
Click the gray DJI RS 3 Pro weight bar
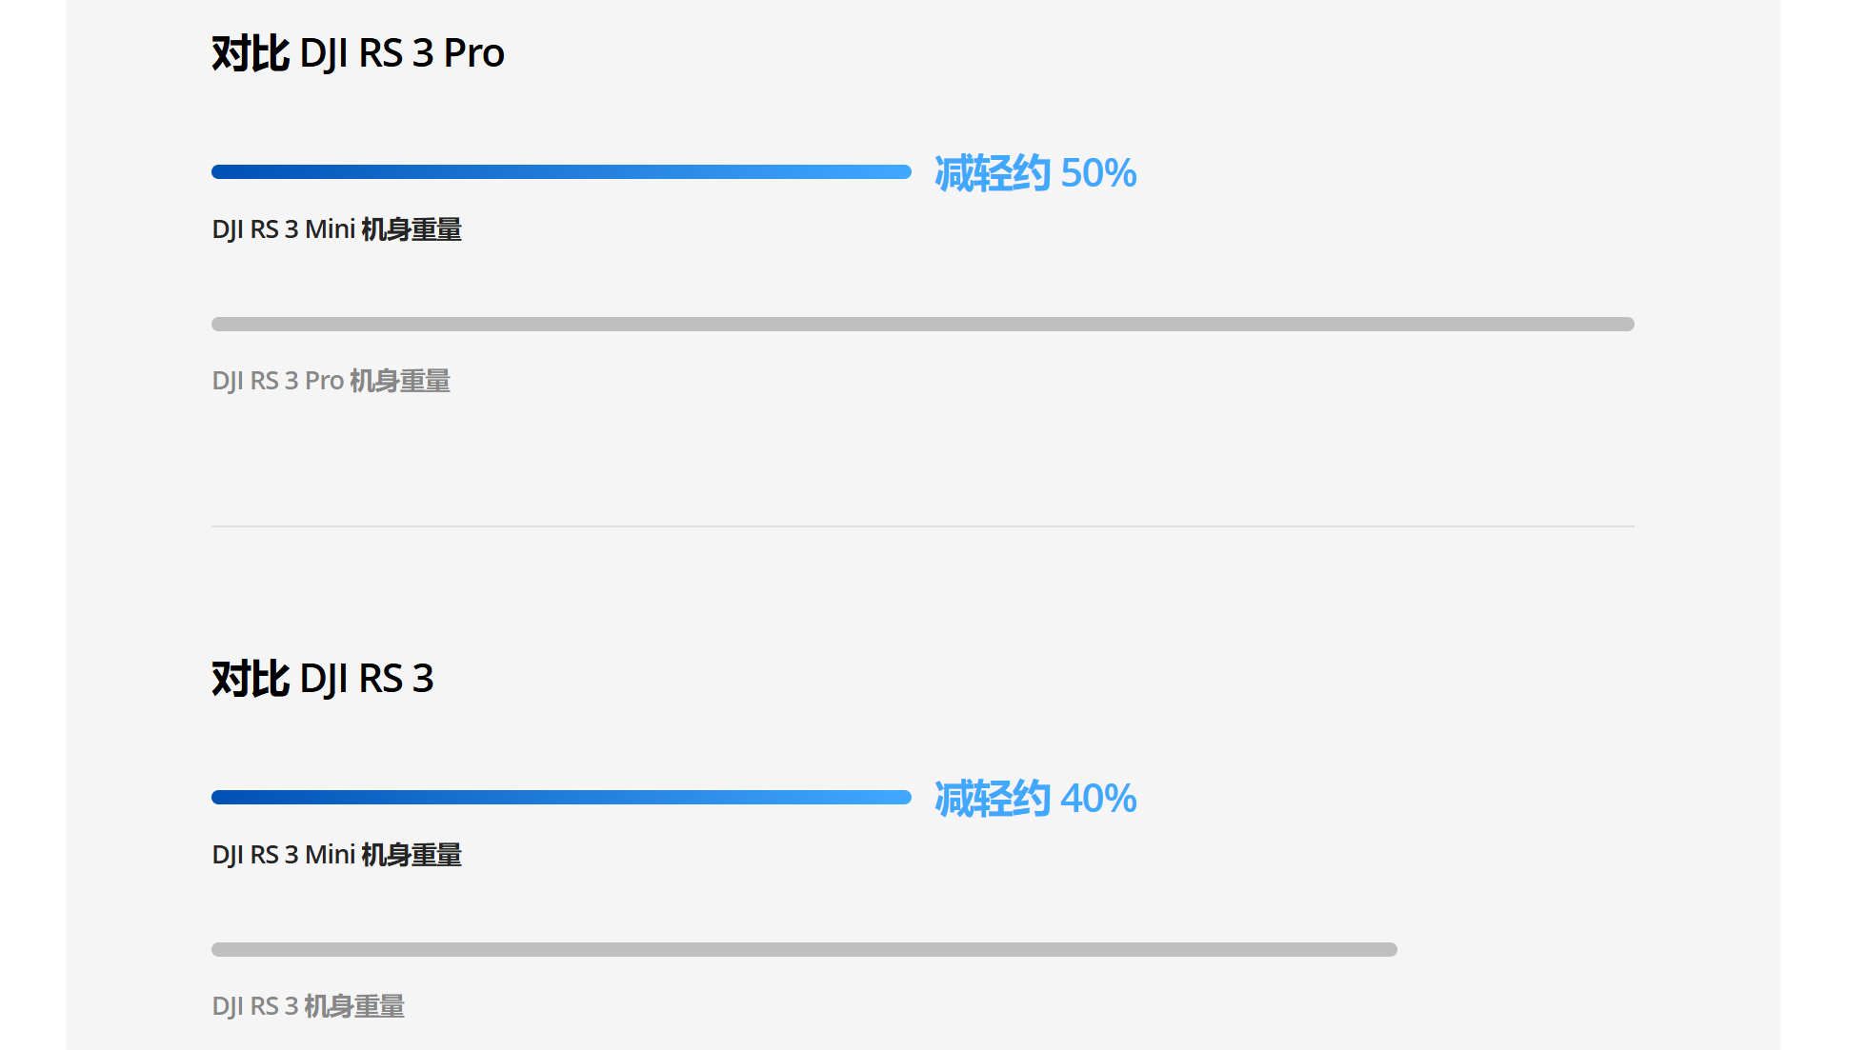point(923,324)
